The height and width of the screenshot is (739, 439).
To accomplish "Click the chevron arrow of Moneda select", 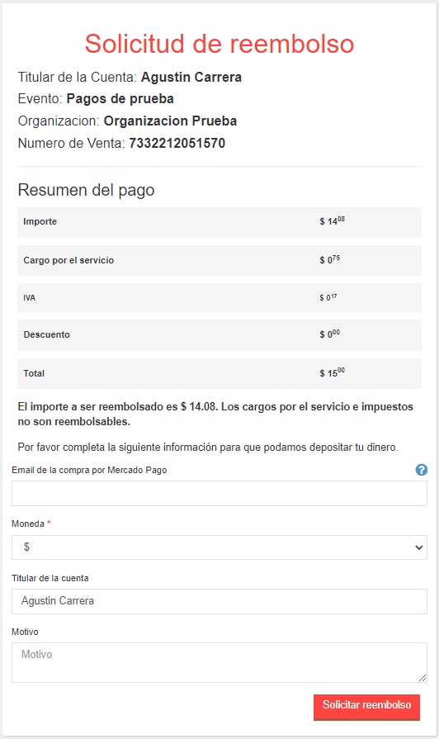I will (x=418, y=547).
